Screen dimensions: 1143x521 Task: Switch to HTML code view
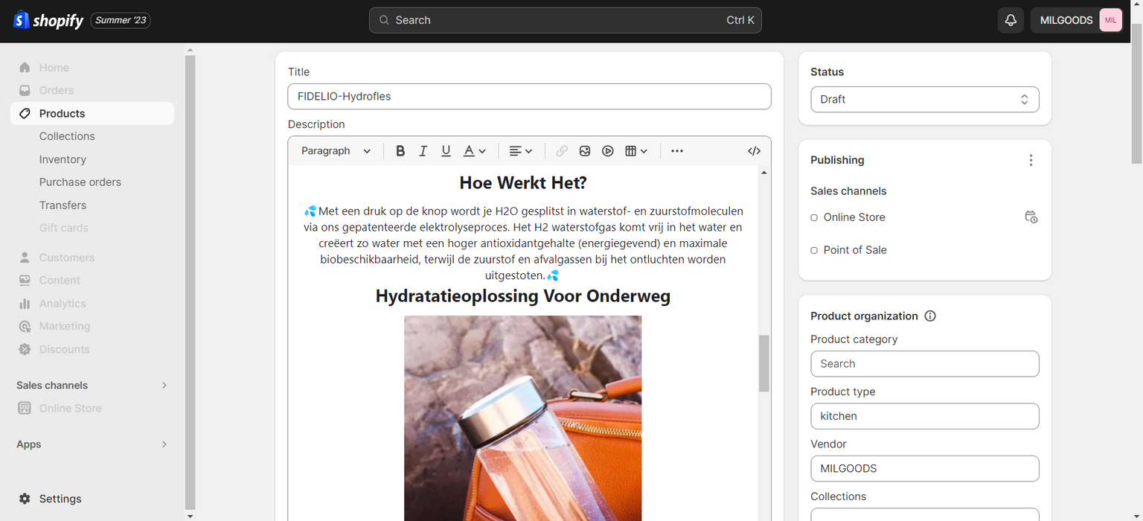pos(755,151)
